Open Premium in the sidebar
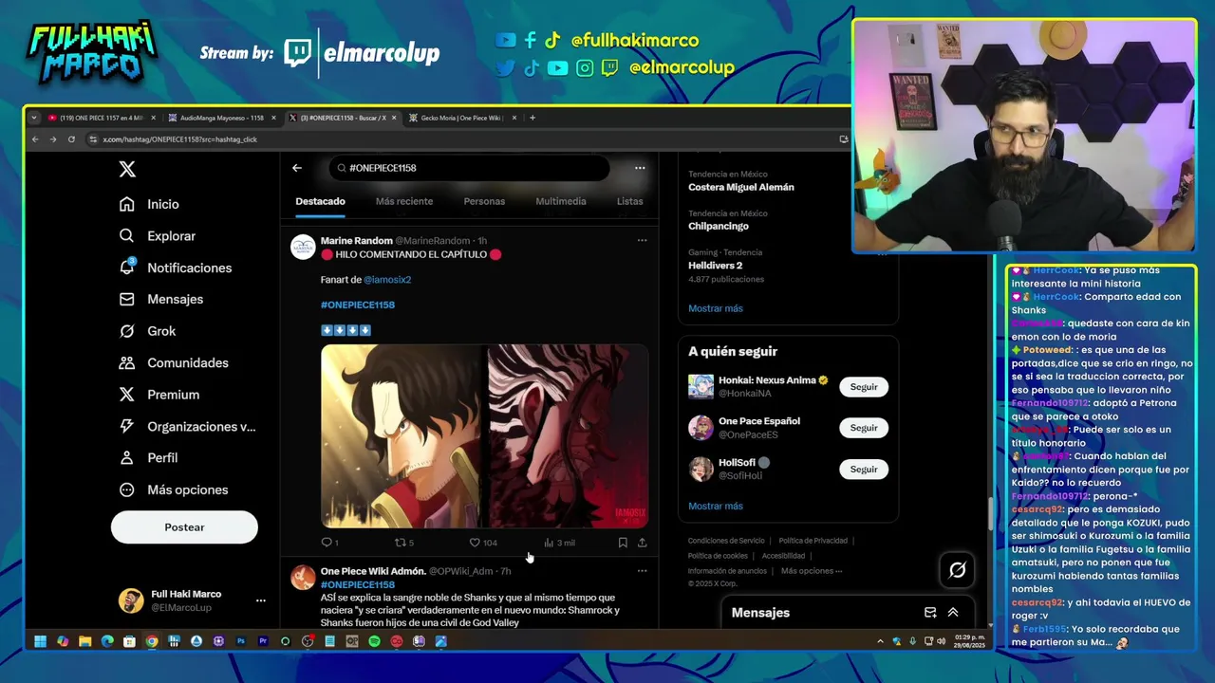This screenshot has height=683, width=1215. [159, 395]
